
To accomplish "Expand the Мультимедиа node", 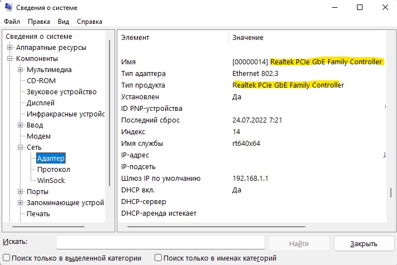I will coord(20,70).
